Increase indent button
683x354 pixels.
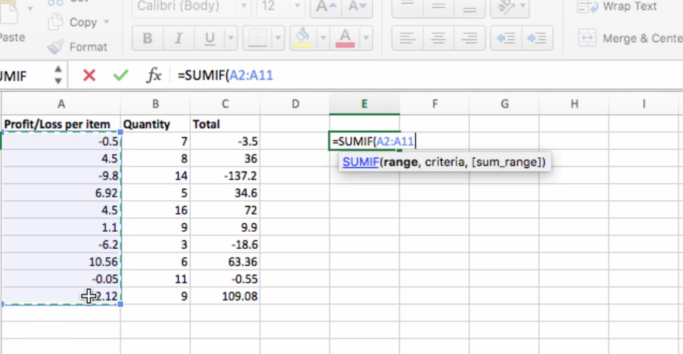(537, 39)
